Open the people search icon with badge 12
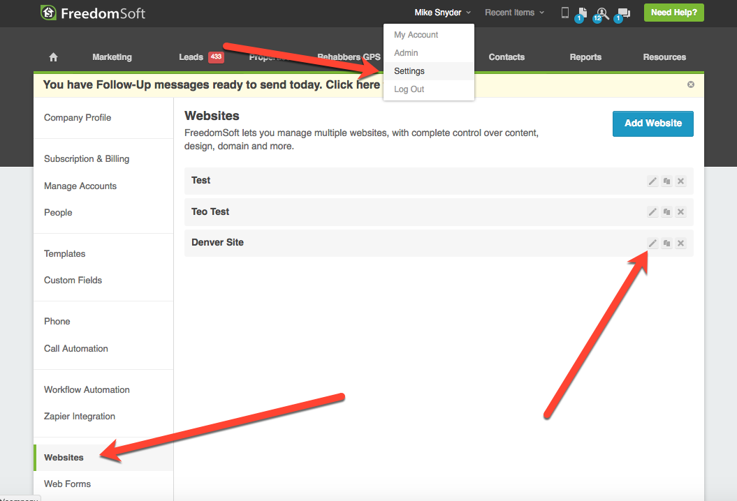Image resolution: width=737 pixels, height=501 pixels. (x=601, y=13)
